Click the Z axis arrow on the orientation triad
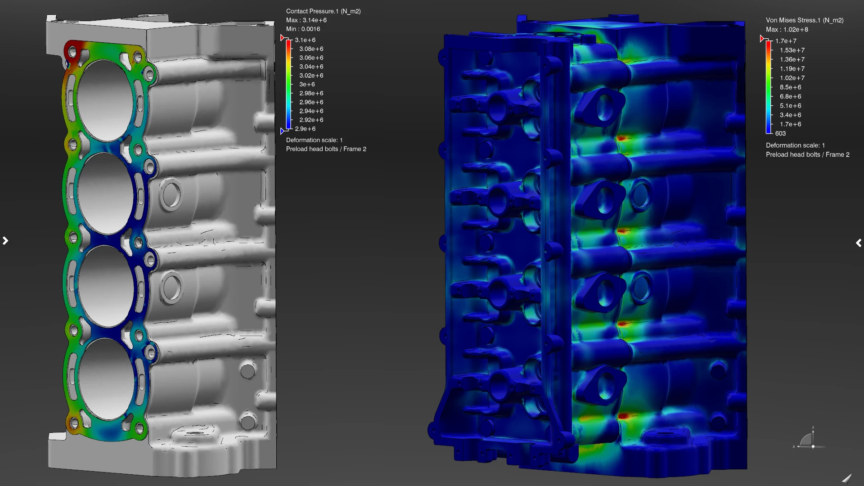The width and height of the screenshot is (864, 486). click(x=813, y=432)
